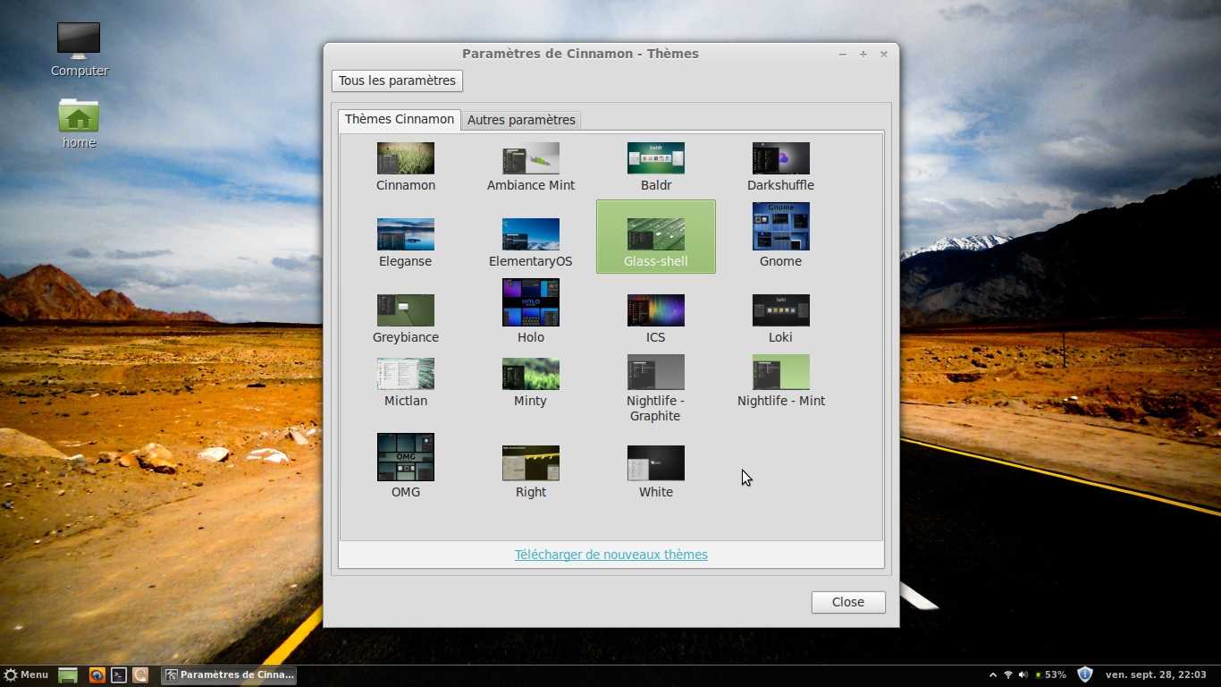Image resolution: width=1221 pixels, height=687 pixels.
Task: Pick the Nightlife - Mint theme
Action: point(781,383)
